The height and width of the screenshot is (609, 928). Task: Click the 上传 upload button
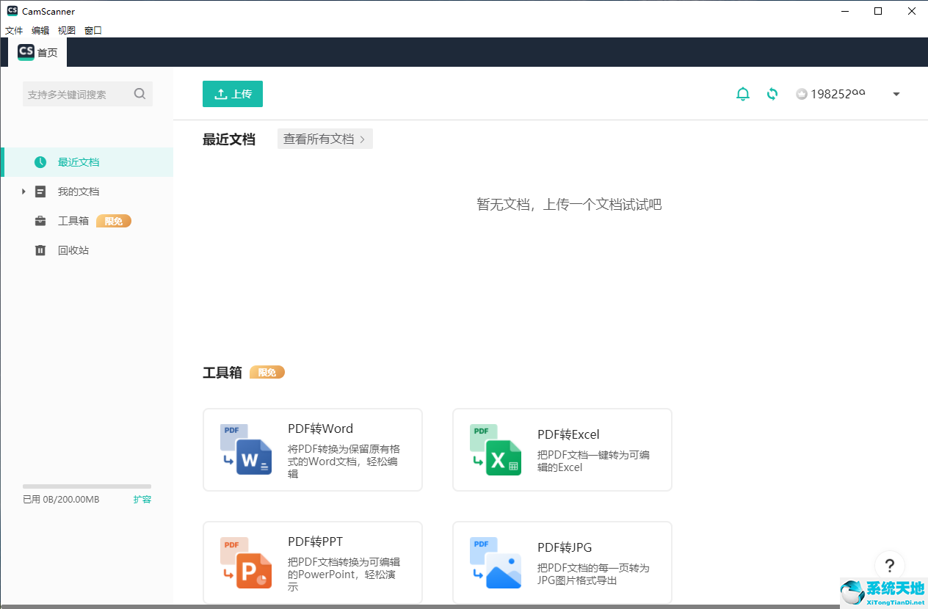point(233,94)
